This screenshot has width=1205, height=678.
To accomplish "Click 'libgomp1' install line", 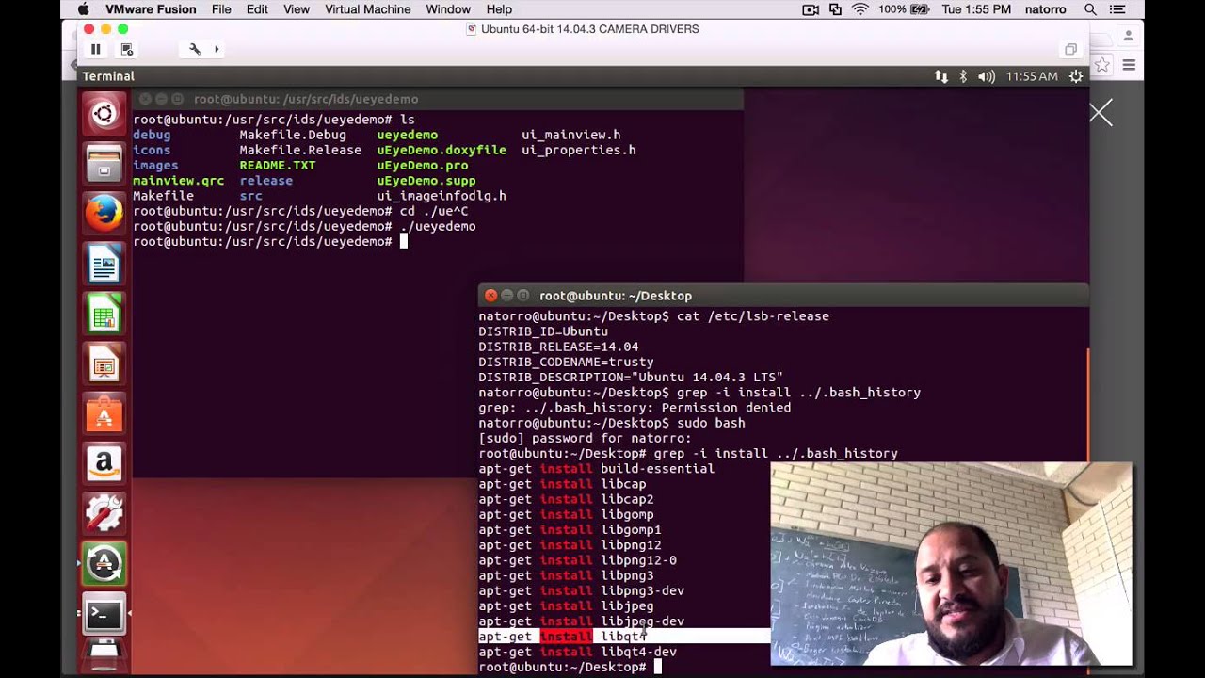I will click(570, 530).
